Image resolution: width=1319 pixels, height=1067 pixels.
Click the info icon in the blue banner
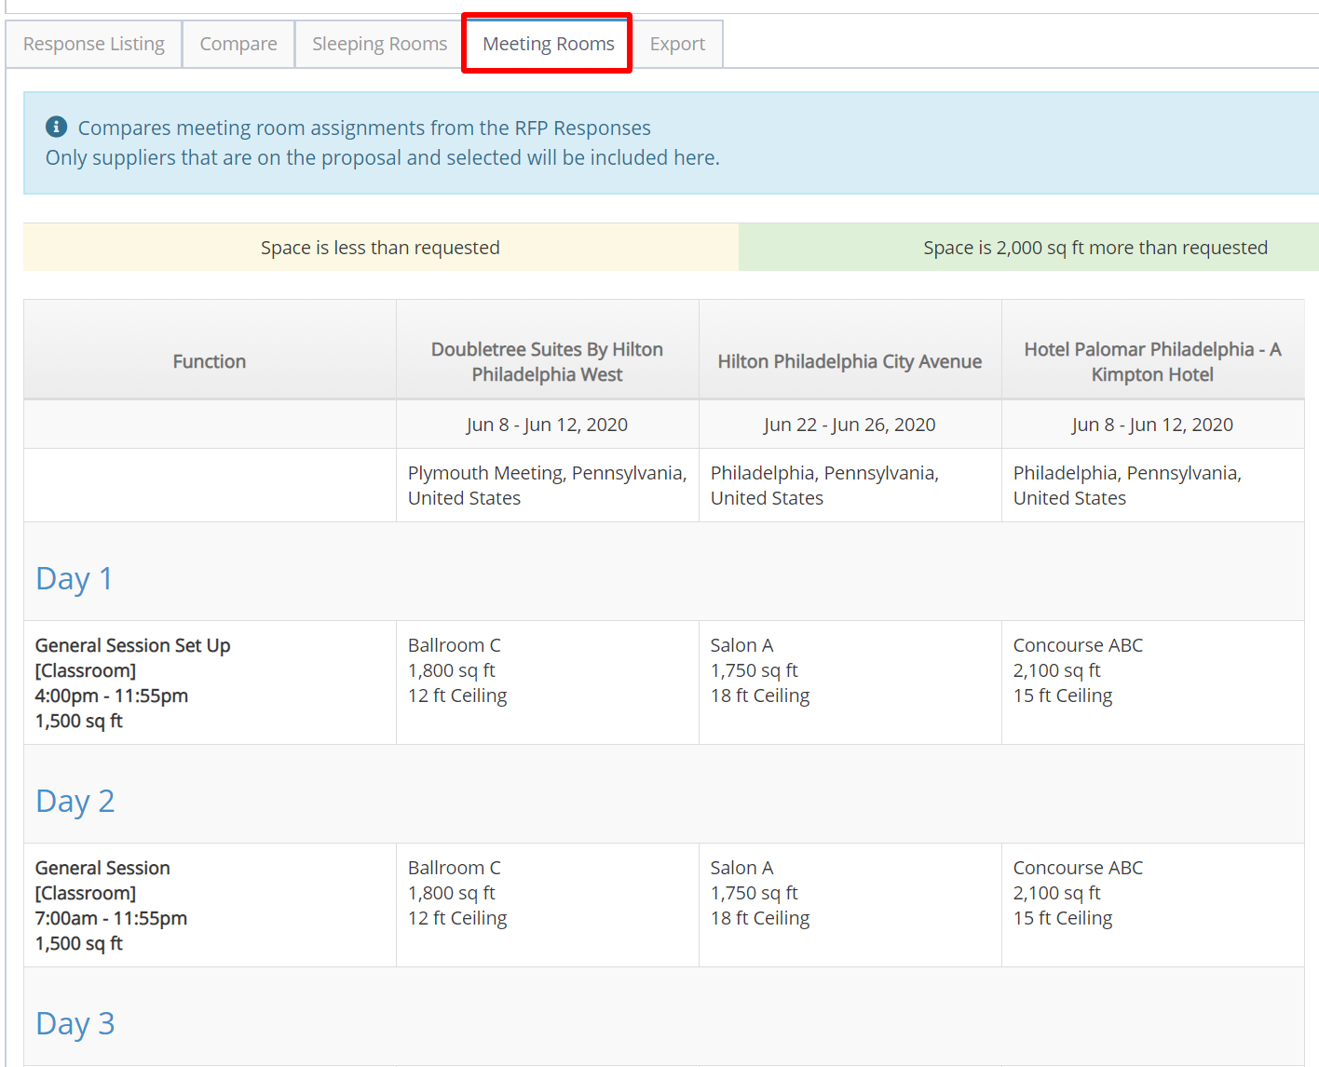pyautogui.click(x=57, y=127)
